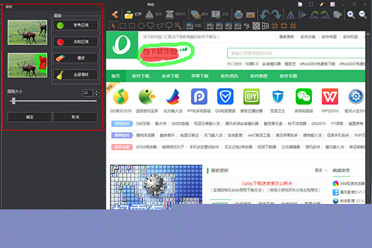The width and height of the screenshot is (372, 248).
Task: Open a file with the 打开 folder icon
Action: click(129, 14)
